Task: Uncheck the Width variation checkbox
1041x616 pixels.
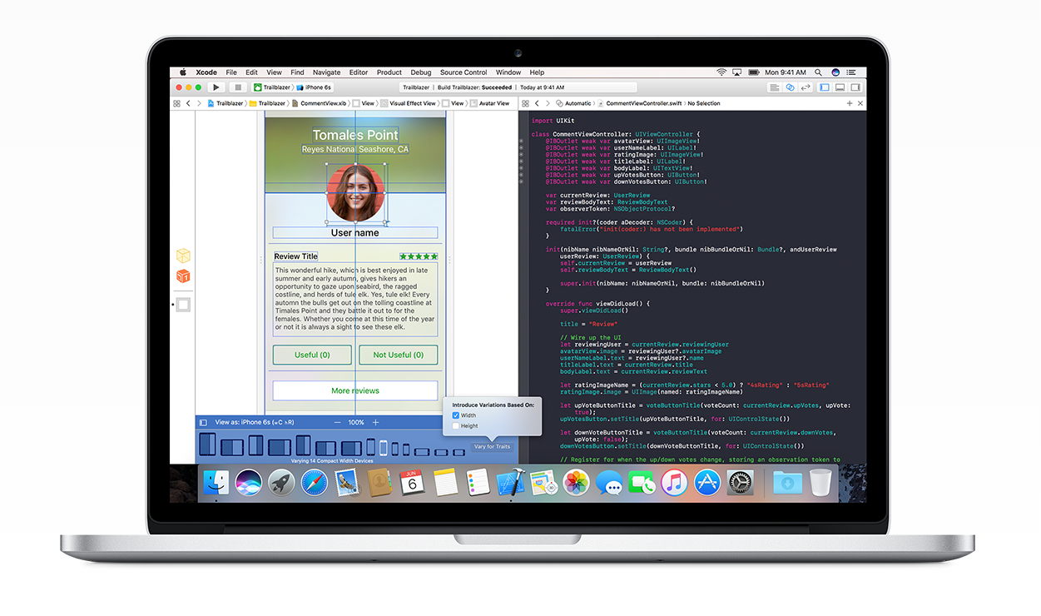Action: click(x=456, y=415)
